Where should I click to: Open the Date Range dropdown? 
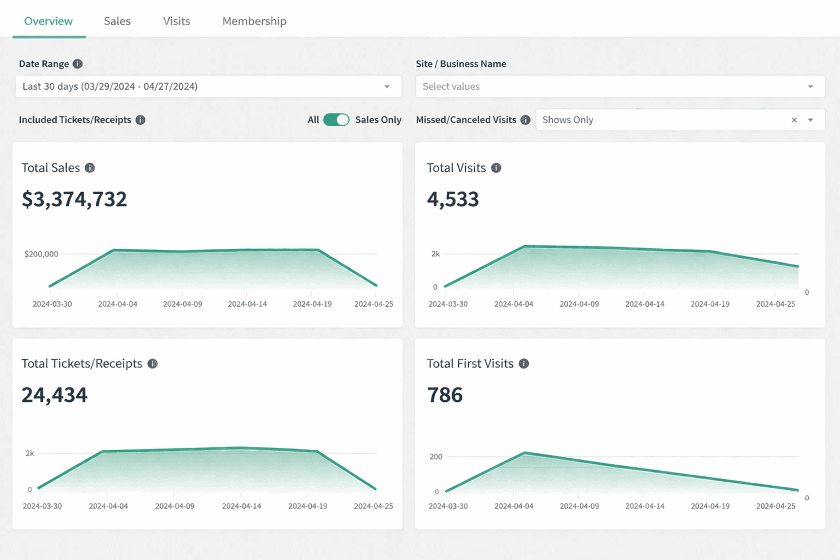(x=208, y=86)
